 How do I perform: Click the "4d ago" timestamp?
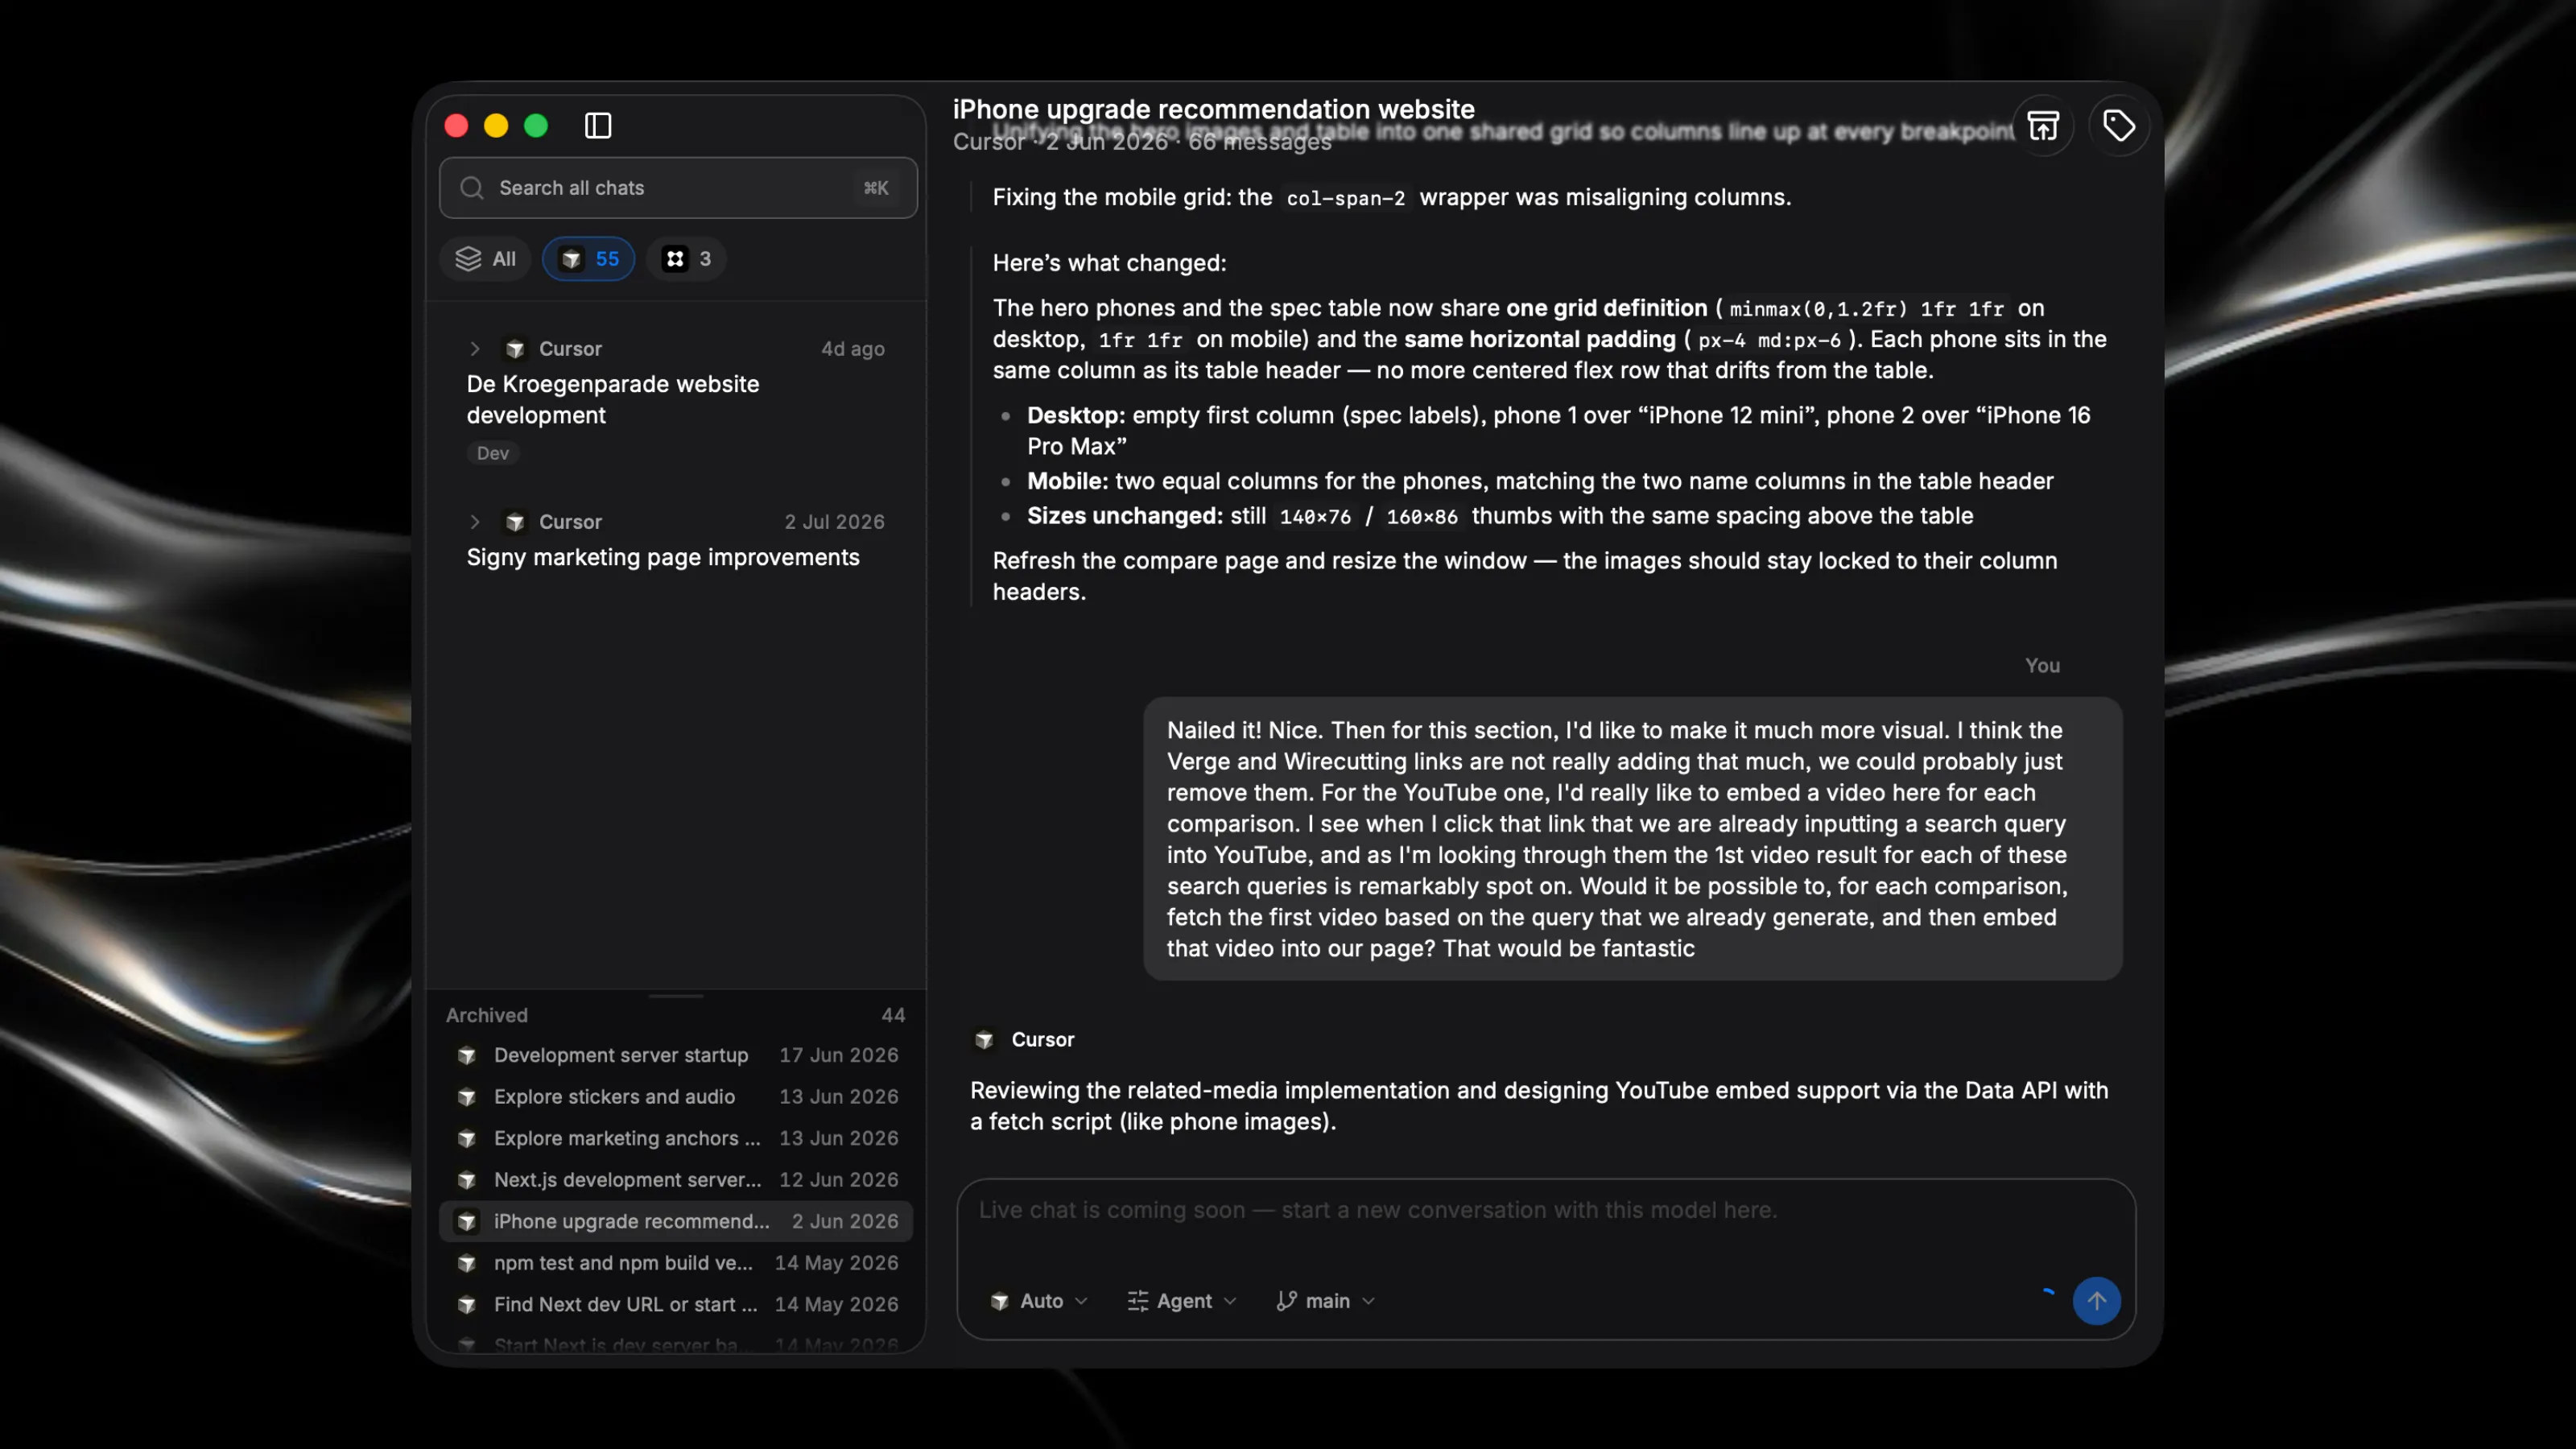853,349
